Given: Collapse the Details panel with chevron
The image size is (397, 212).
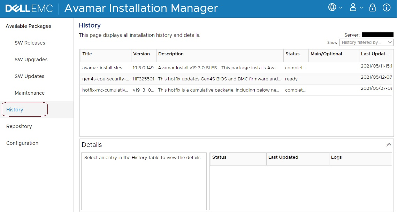Looking at the screenshot, I should (x=389, y=145).
